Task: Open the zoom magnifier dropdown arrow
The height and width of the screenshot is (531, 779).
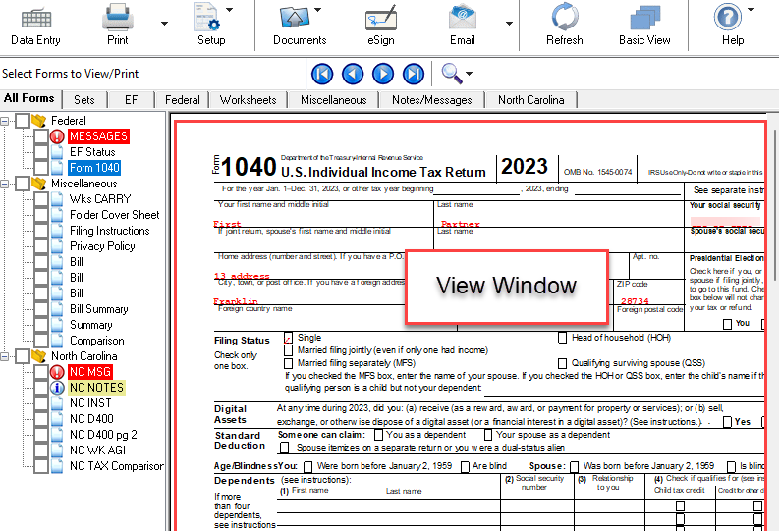Action: (469, 75)
